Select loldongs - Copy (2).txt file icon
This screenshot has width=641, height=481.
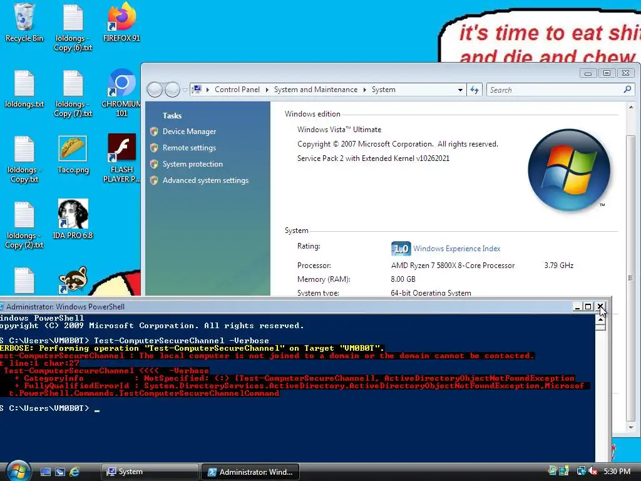(x=24, y=225)
